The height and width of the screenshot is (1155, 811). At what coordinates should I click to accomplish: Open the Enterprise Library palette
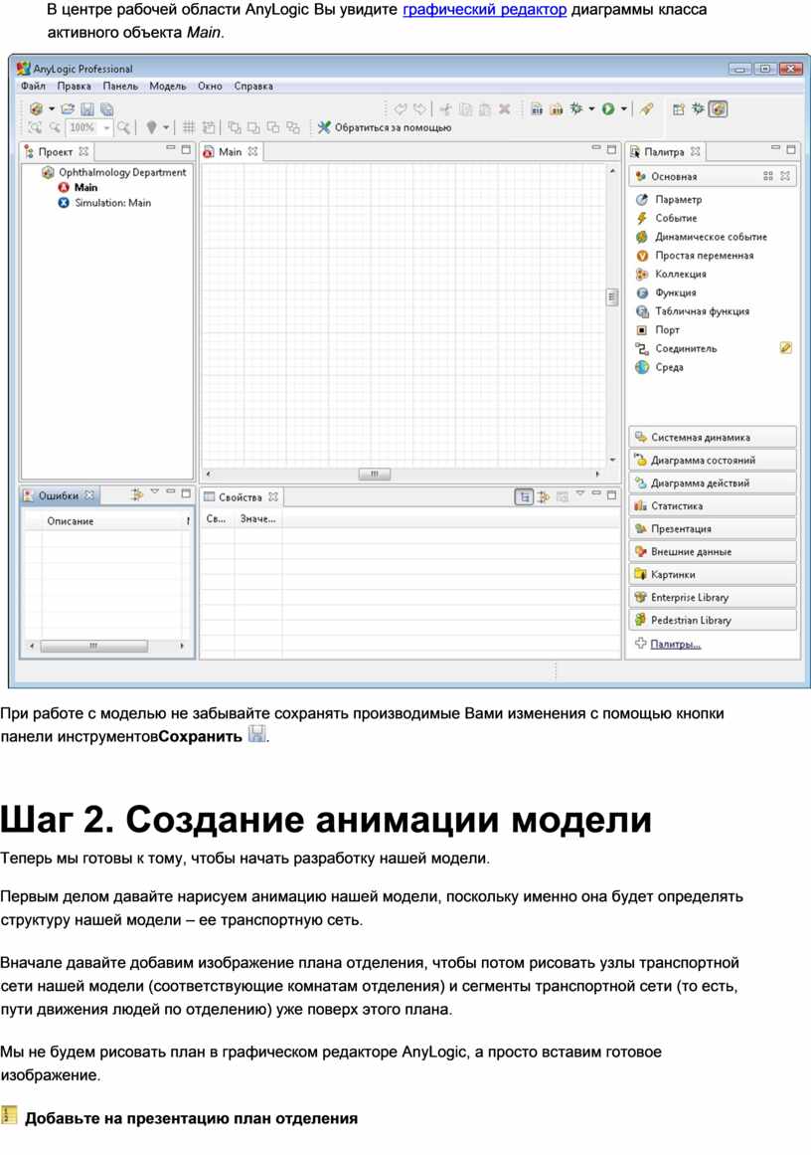click(713, 597)
